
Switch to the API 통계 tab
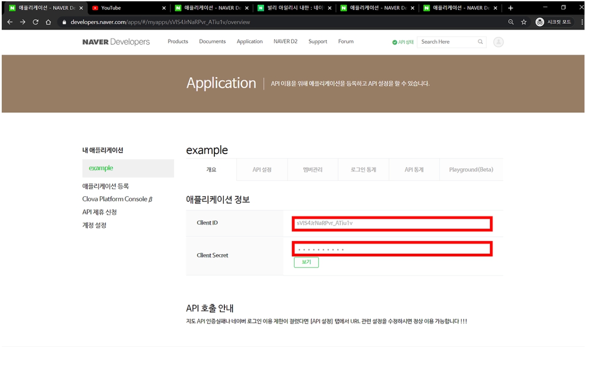point(414,169)
